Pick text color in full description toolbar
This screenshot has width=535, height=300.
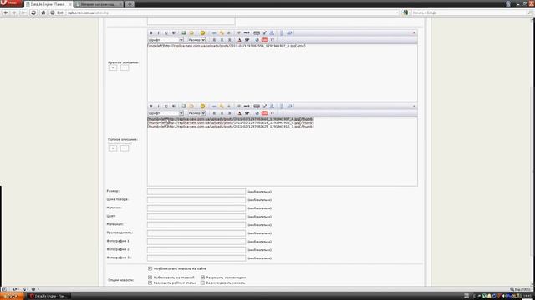coord(239,113)
